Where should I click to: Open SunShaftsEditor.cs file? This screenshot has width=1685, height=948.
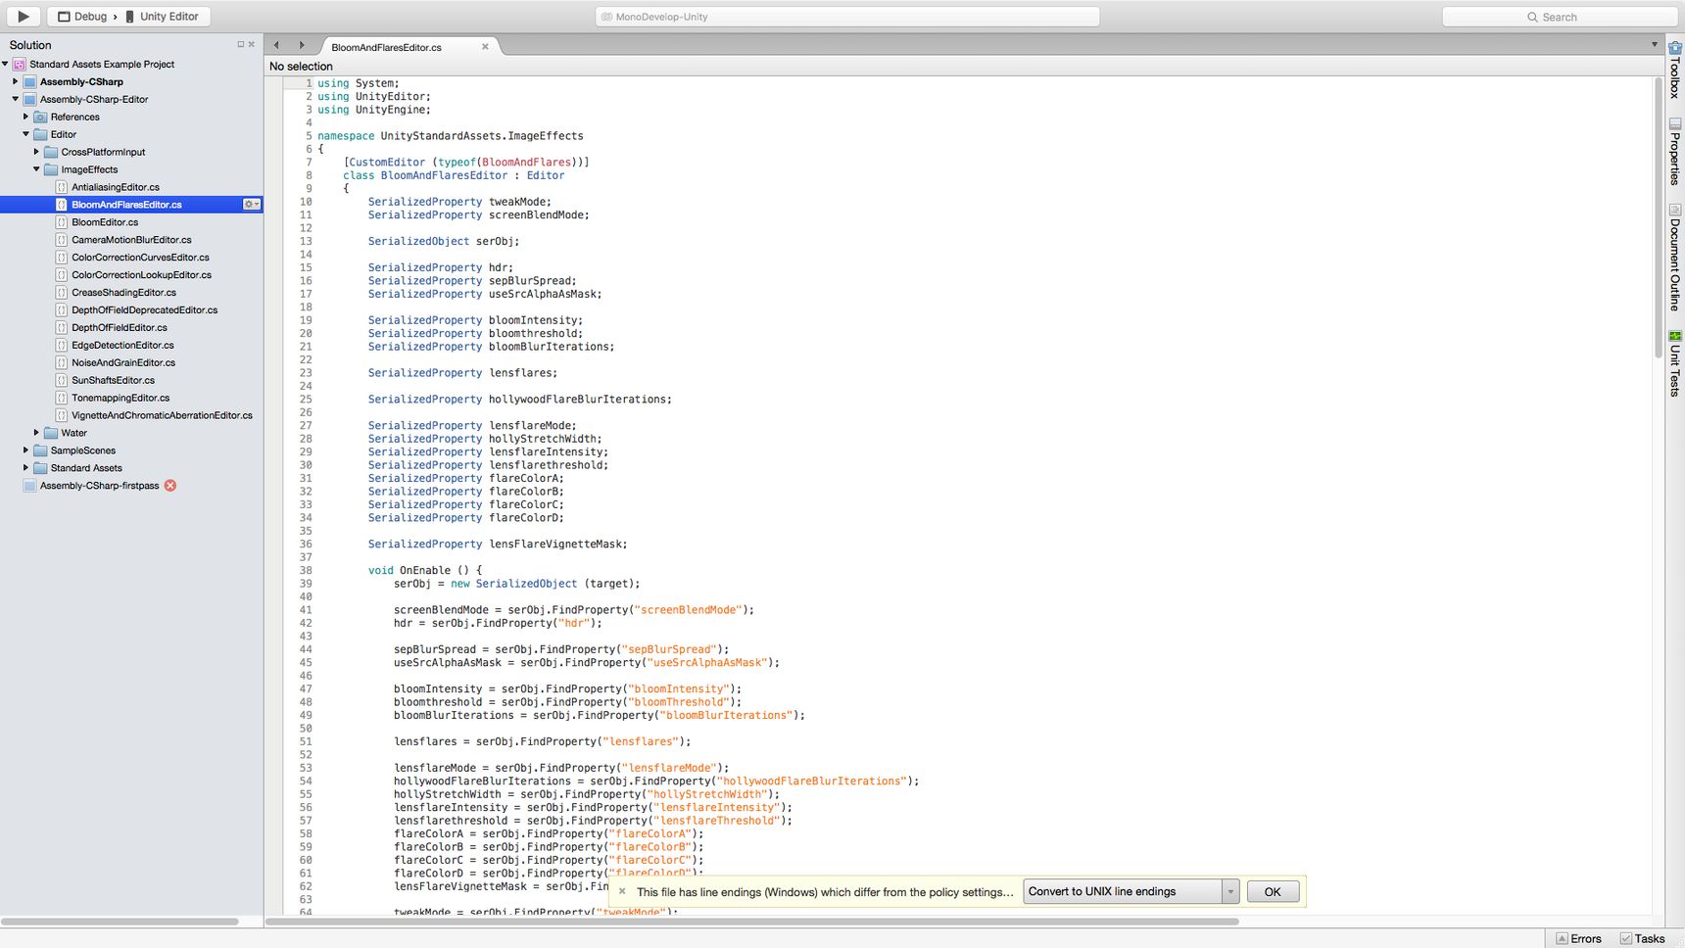click(x=113, y=381)
